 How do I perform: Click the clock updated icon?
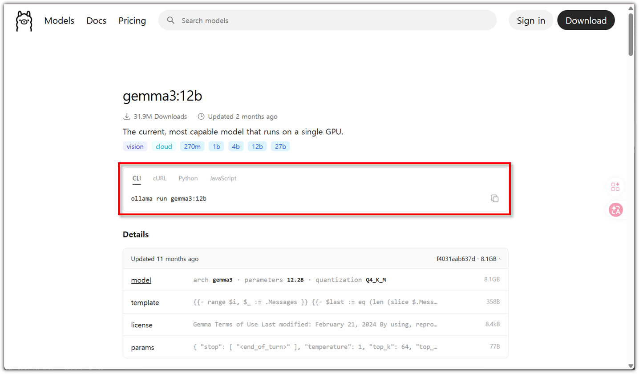(201, 117)
